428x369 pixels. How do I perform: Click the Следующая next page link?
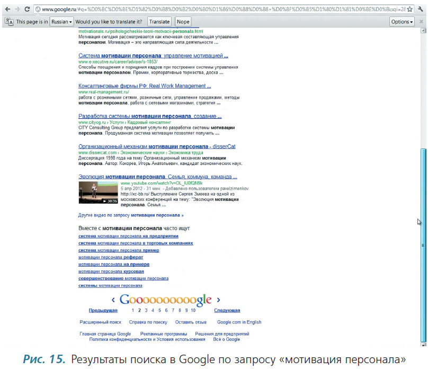(x=227, y=310)
